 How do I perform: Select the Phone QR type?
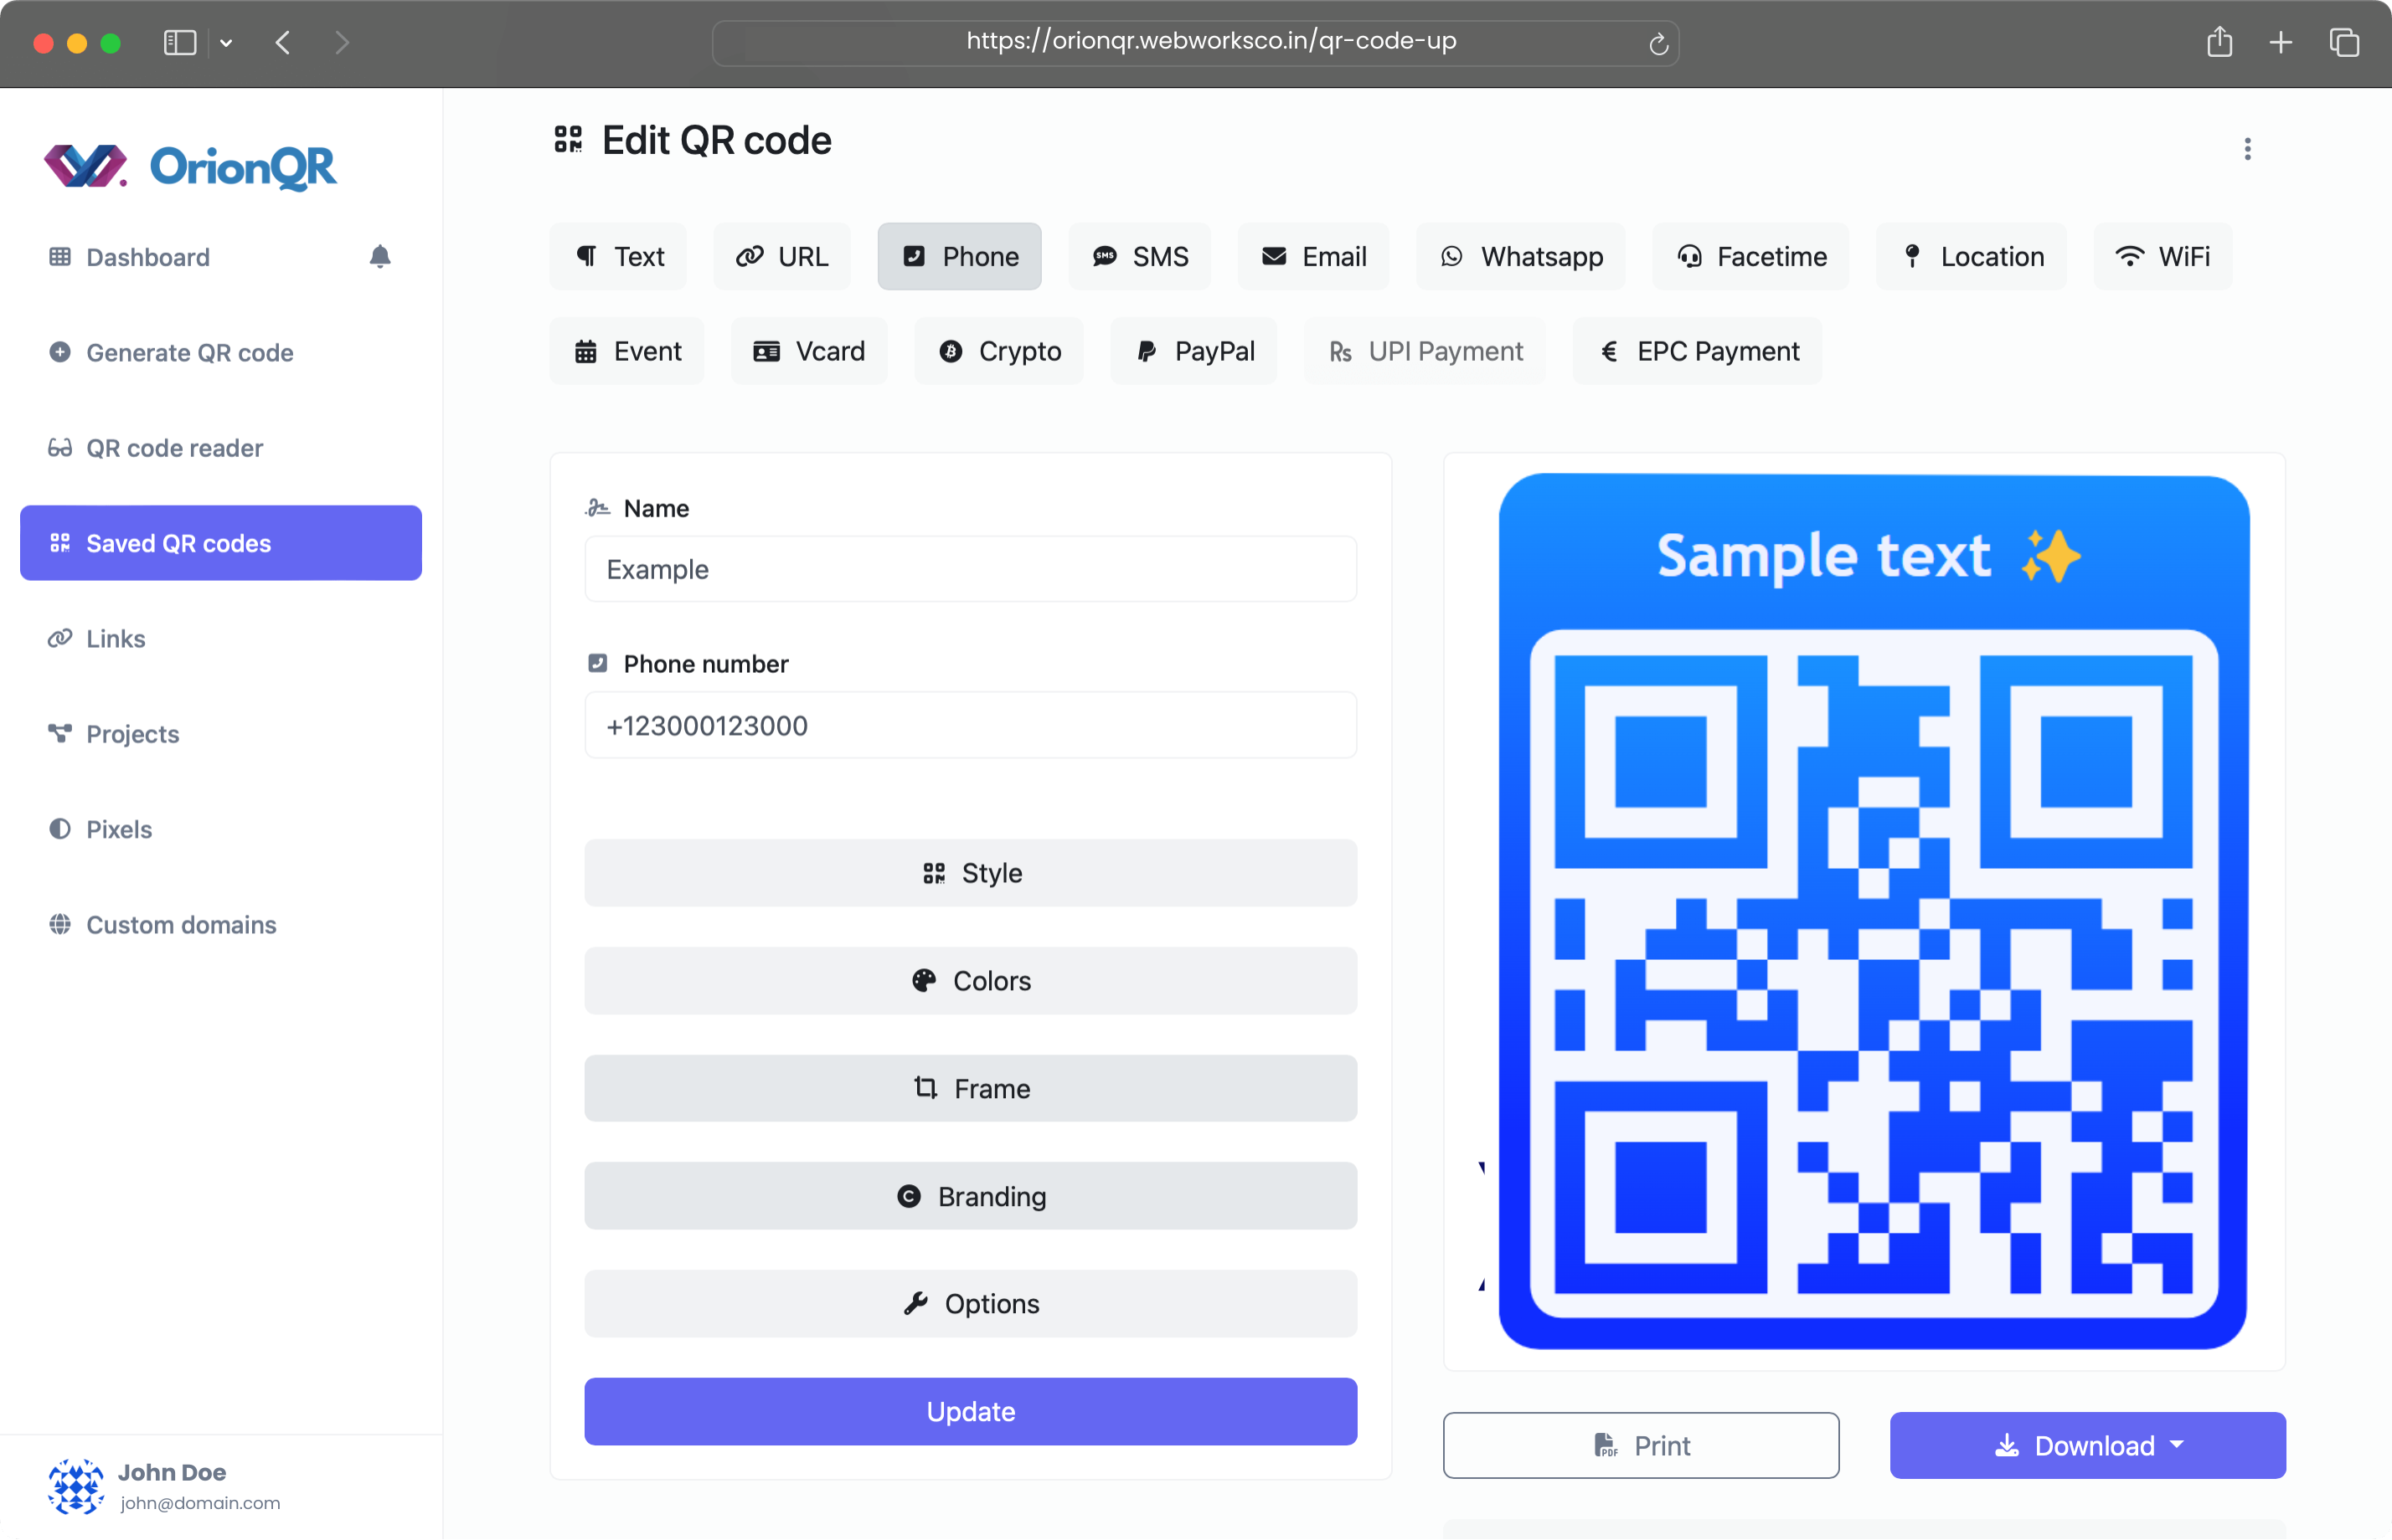[960, 257]
